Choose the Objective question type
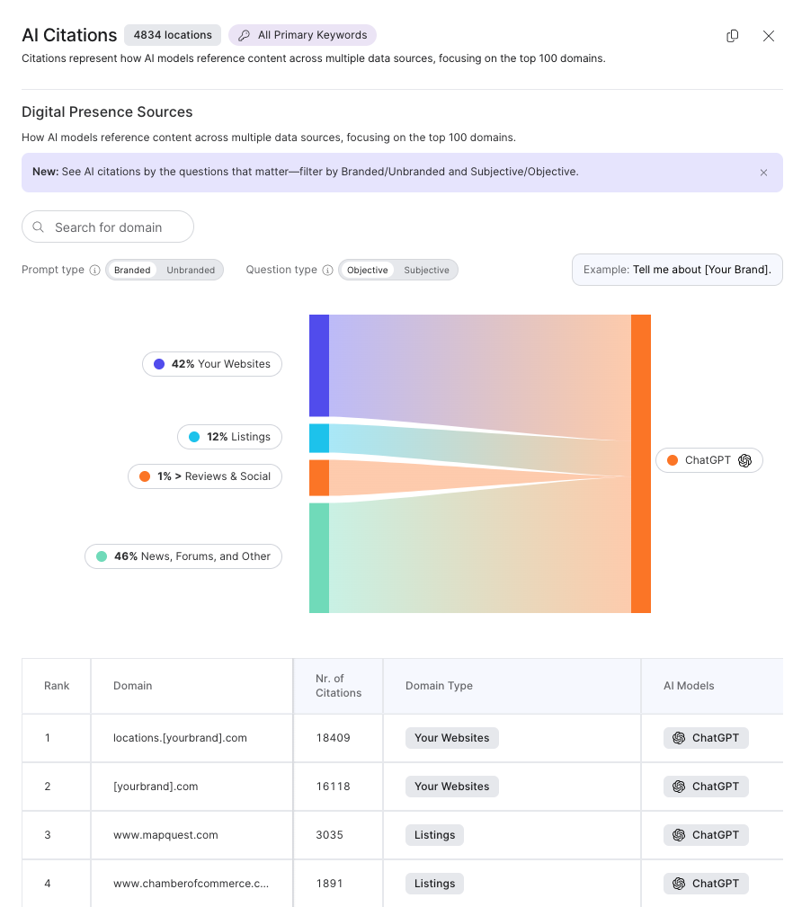The height and width of the screenshot is (907, 793). (x=367, y=271)
